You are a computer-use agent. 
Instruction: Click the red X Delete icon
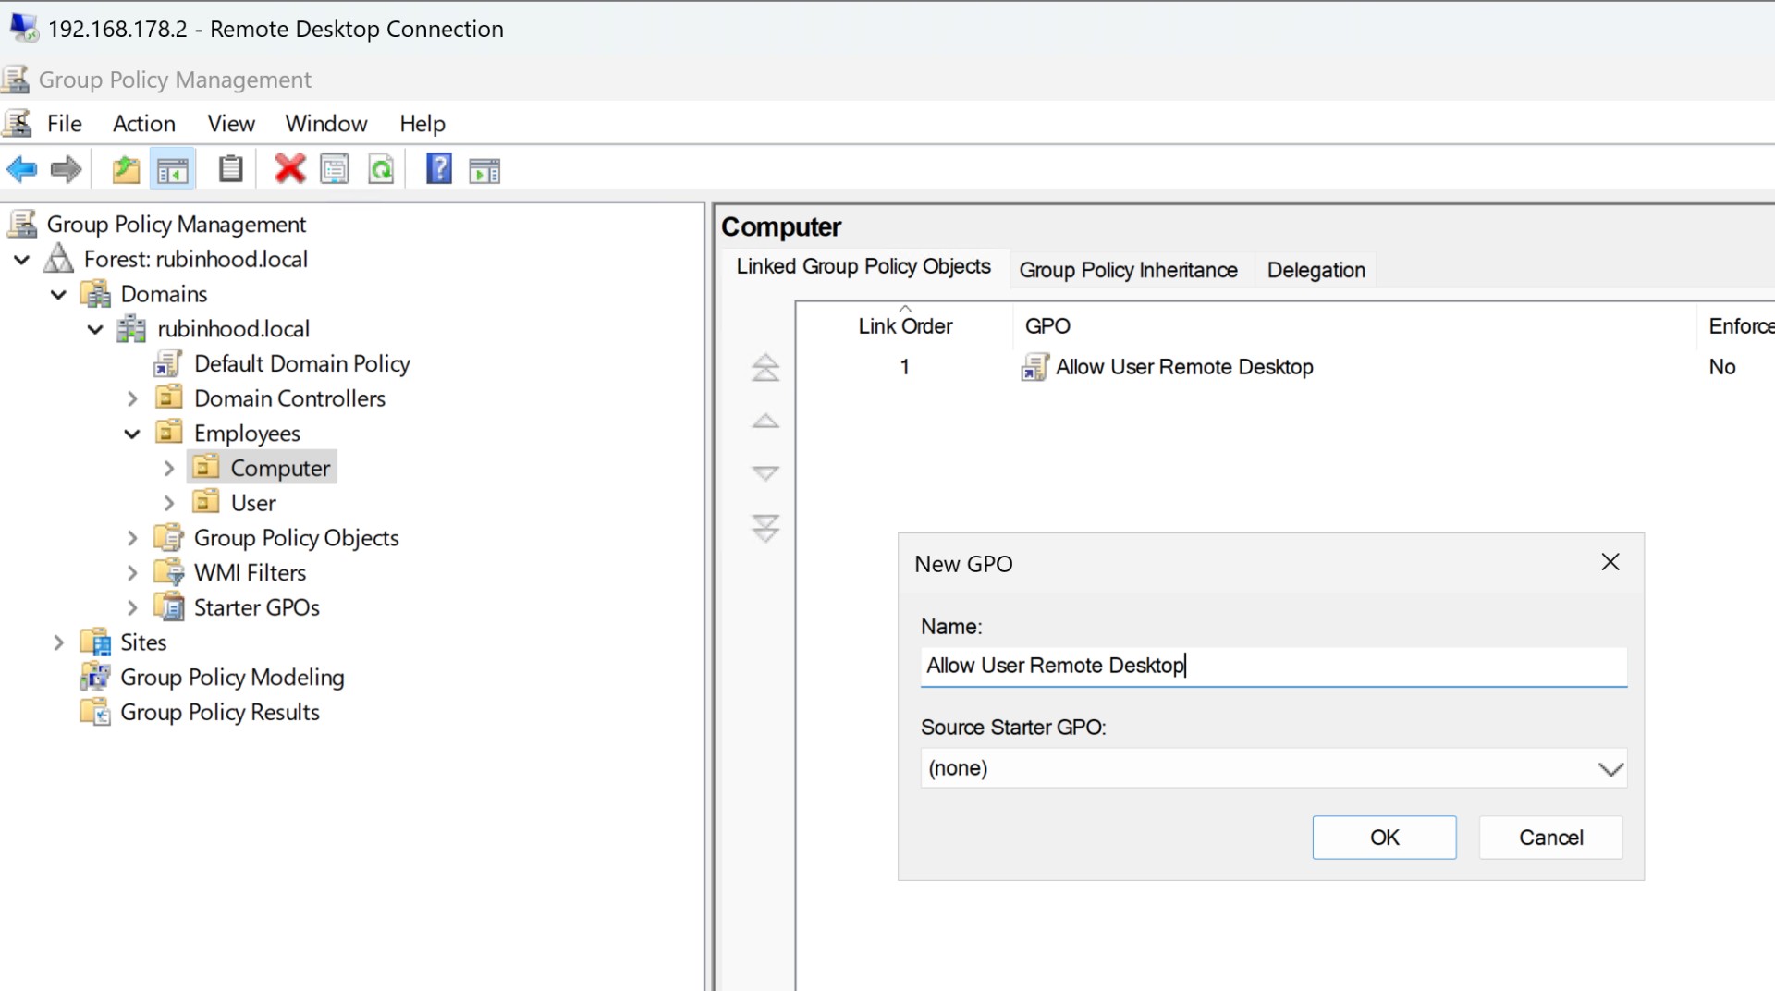click(x=289, y=169)
